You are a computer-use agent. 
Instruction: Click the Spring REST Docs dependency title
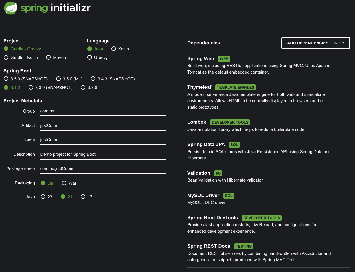[209, 246]
